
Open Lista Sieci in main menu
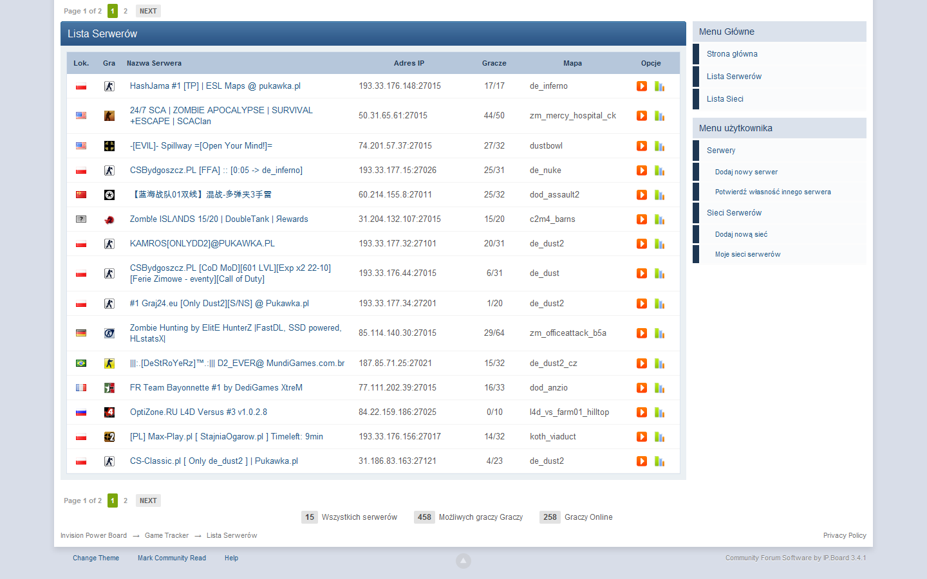(725, 99)
